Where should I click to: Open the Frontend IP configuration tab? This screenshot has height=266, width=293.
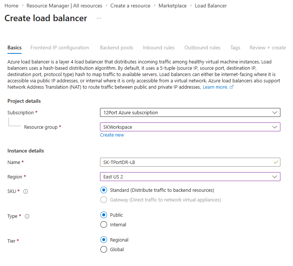point(60,48)
